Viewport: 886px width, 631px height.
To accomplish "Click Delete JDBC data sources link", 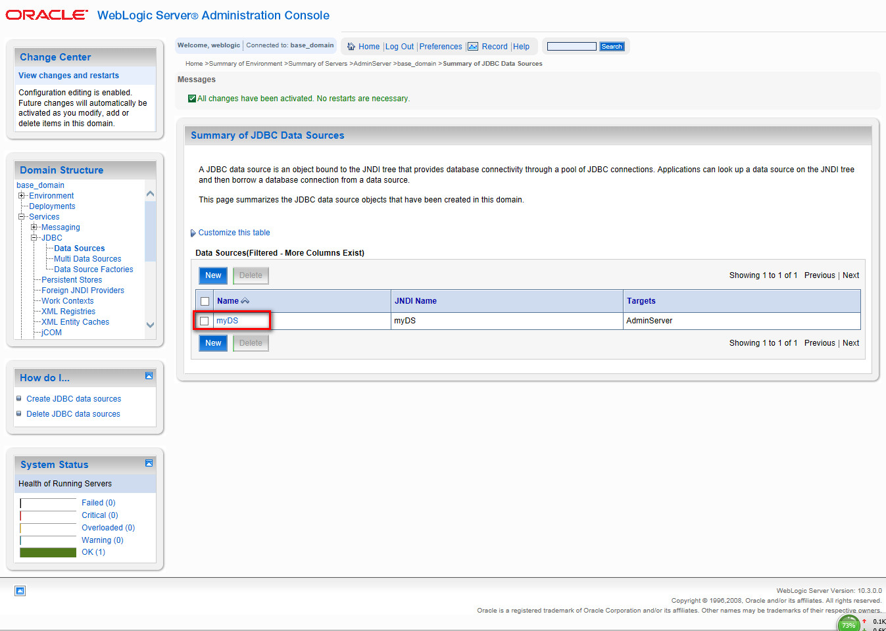I will point(74,414).
